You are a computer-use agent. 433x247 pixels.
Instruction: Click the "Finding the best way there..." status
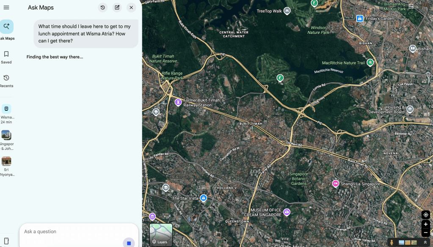tap(55, 57)
